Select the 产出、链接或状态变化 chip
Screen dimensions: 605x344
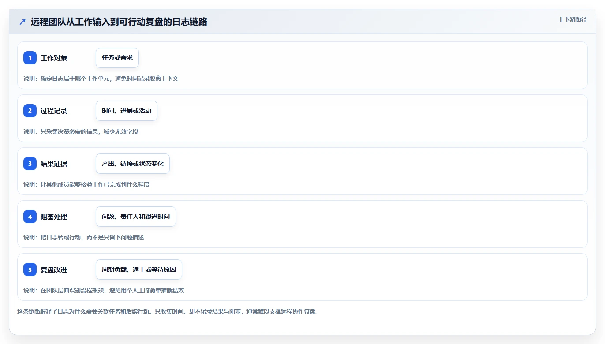(x=133, y=164)
